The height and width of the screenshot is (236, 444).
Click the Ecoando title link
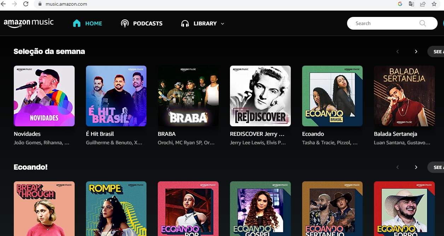[x=313, y=134]
